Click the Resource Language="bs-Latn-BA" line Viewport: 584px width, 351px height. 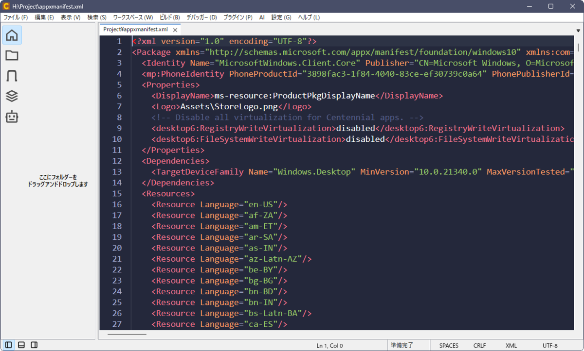click(232, 313)
